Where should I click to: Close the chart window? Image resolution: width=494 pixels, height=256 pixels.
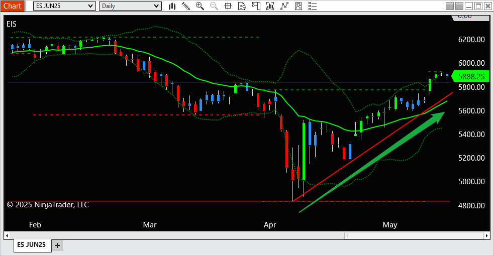[488, 6]
